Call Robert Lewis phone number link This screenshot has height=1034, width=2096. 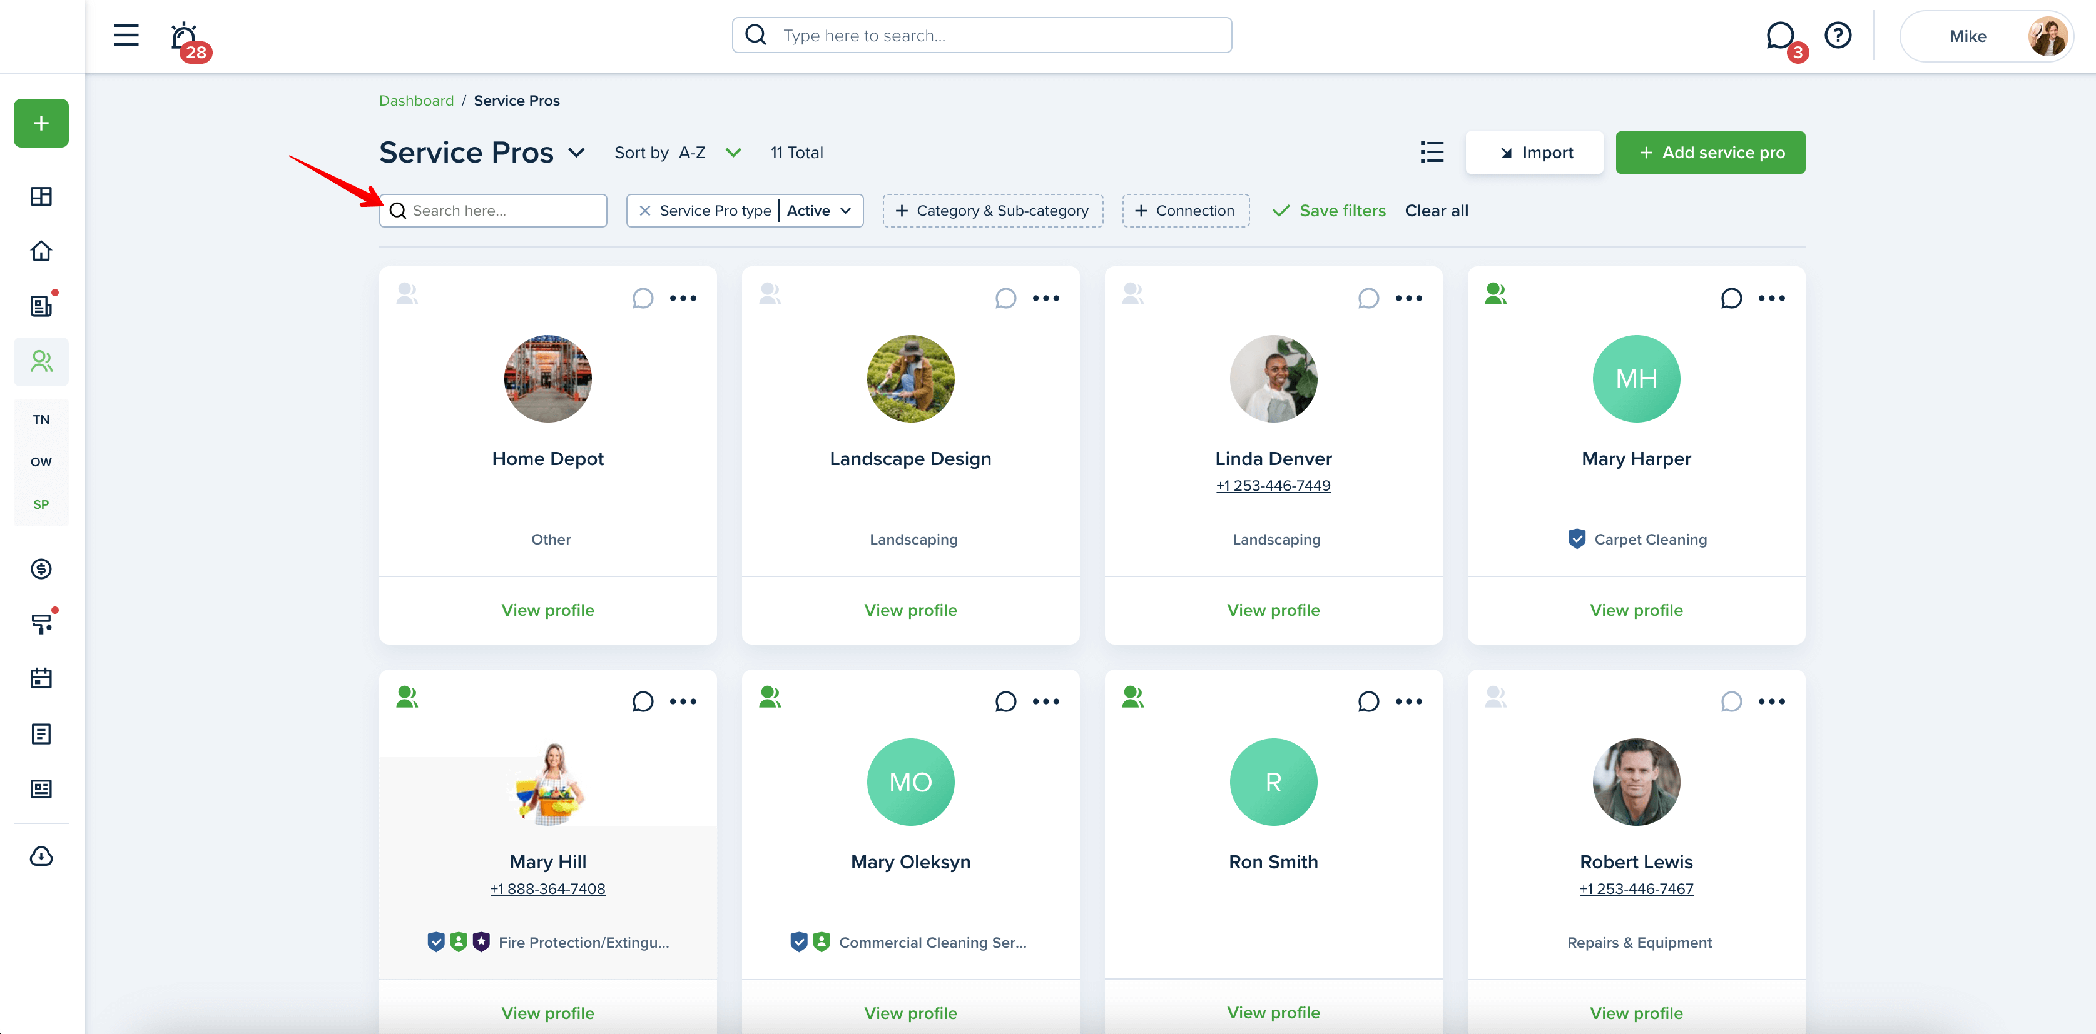[1636, 888]
